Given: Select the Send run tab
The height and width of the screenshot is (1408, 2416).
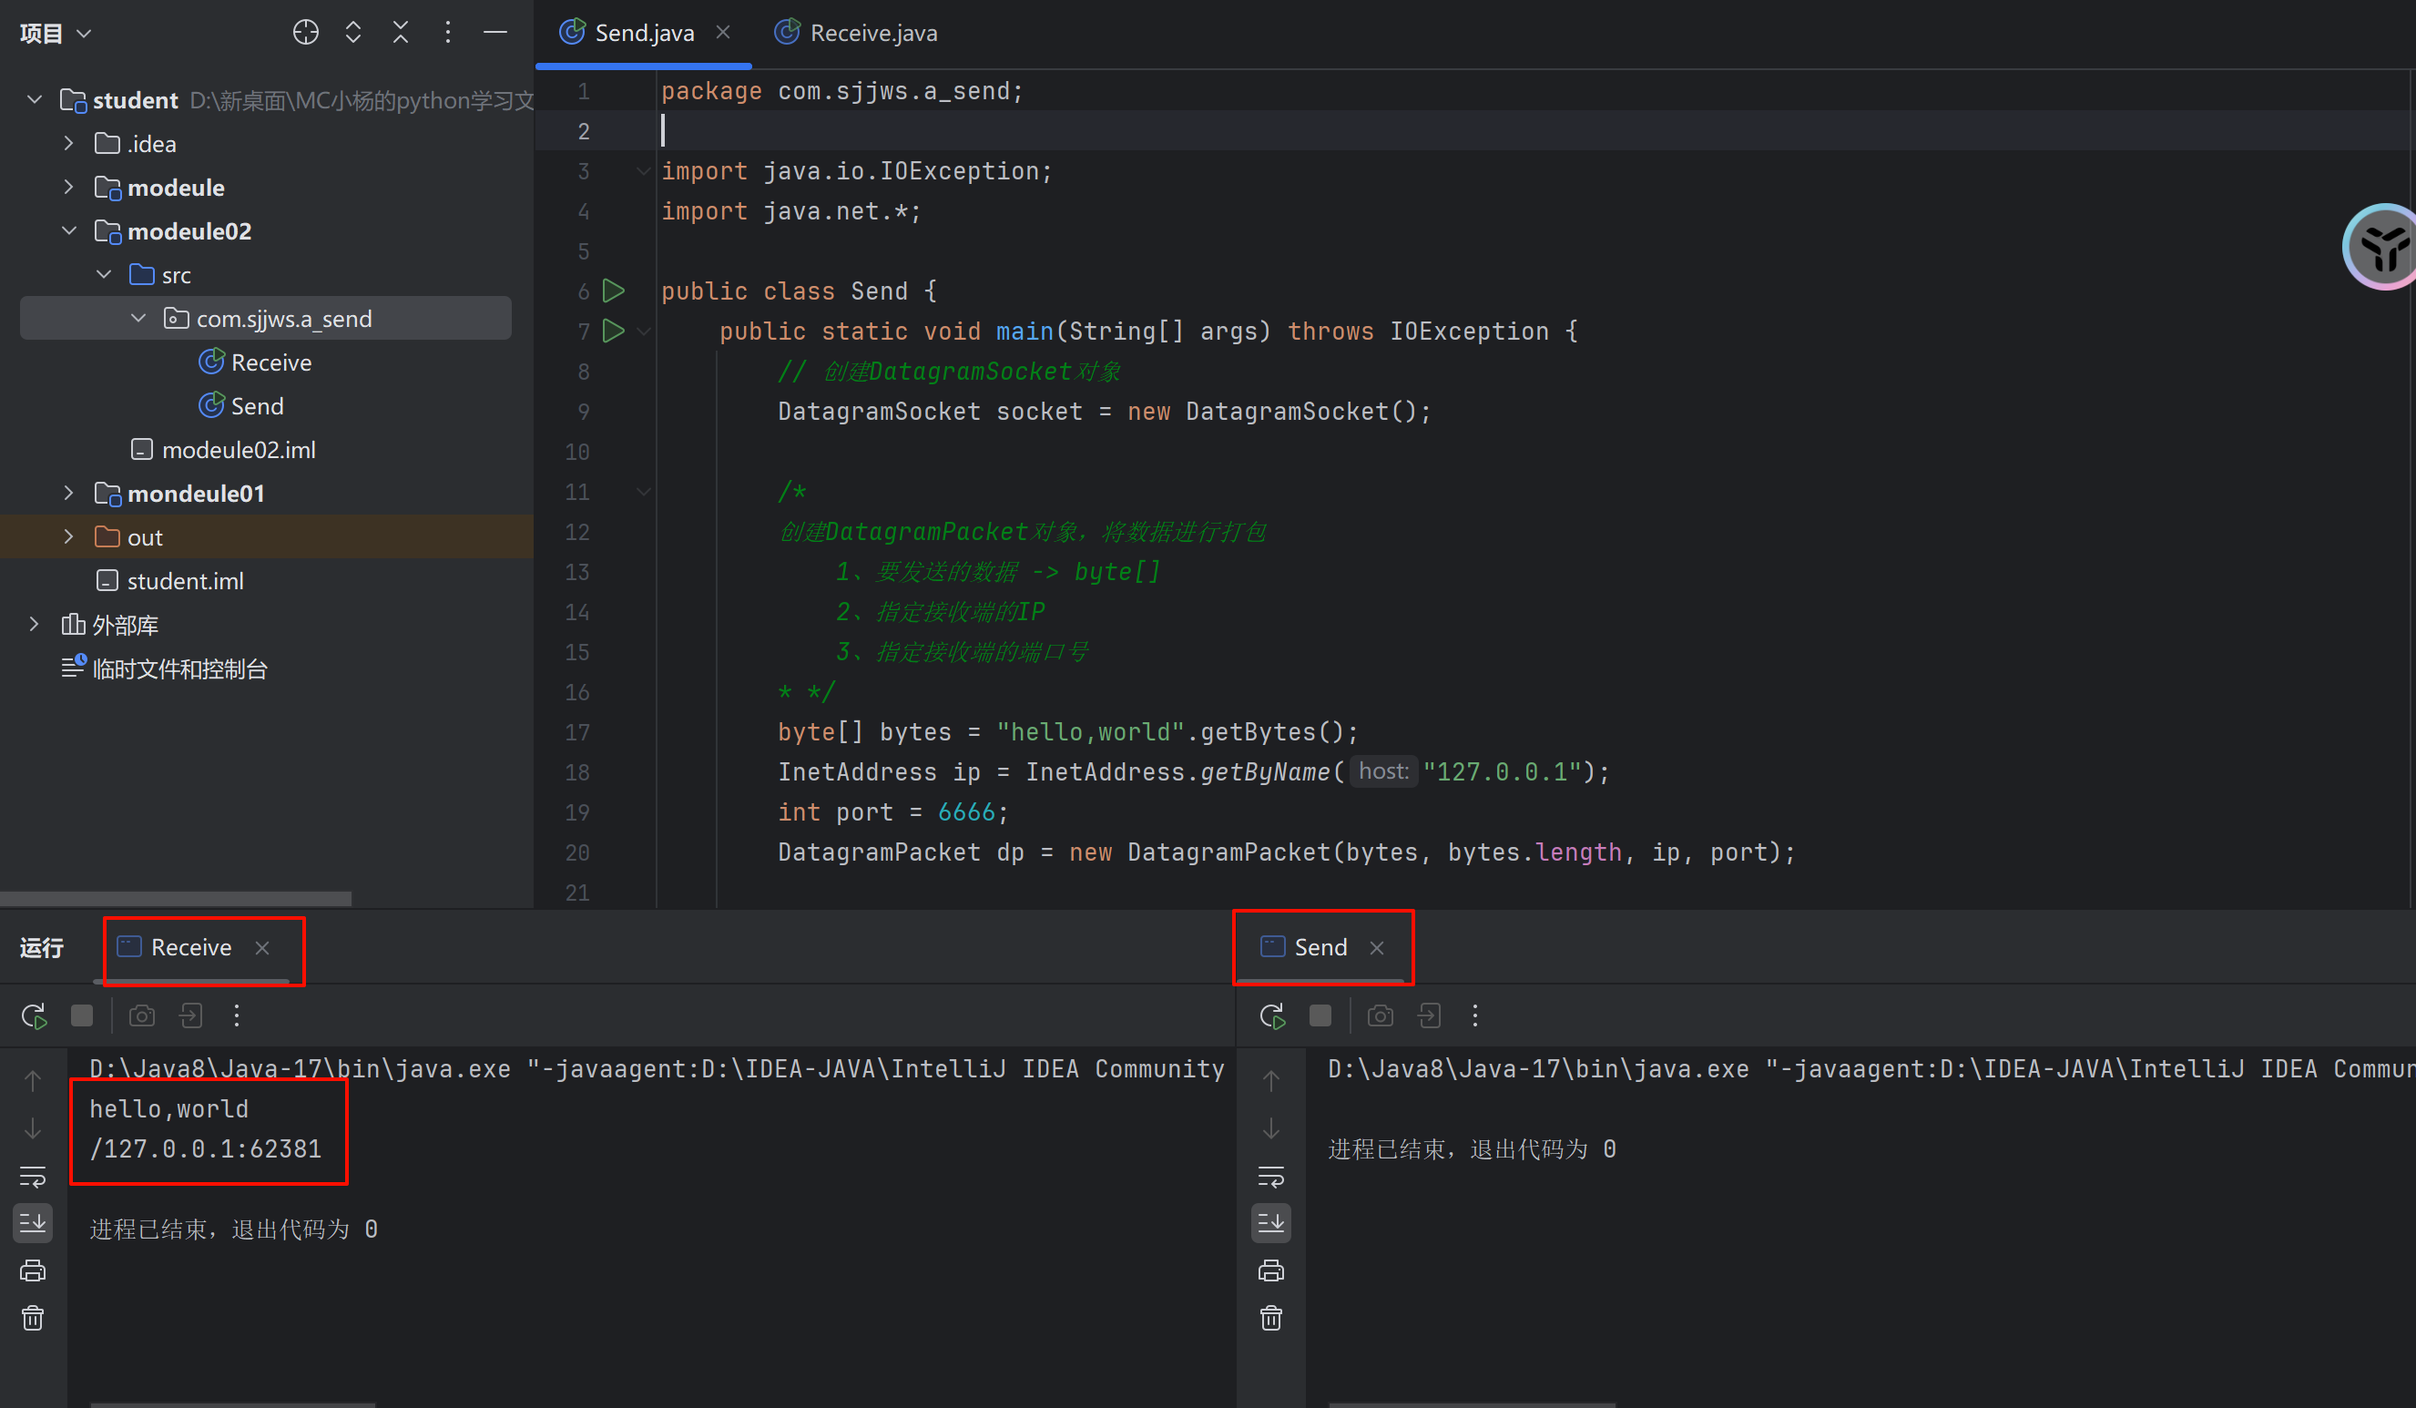Looking at the screenshot, I should coord(1320,947).
